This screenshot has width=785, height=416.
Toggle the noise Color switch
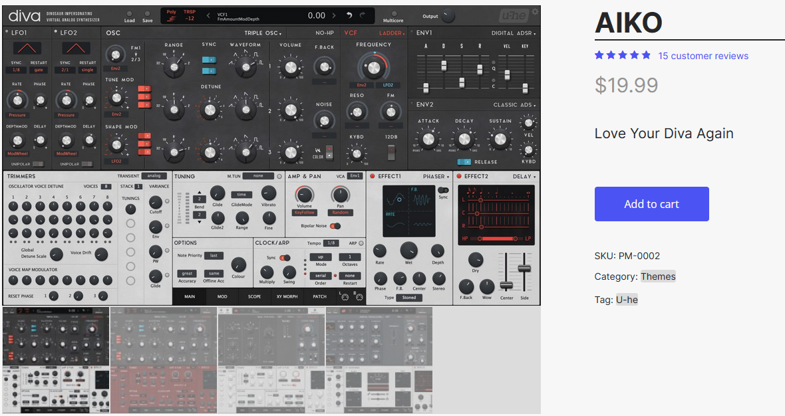329,152
